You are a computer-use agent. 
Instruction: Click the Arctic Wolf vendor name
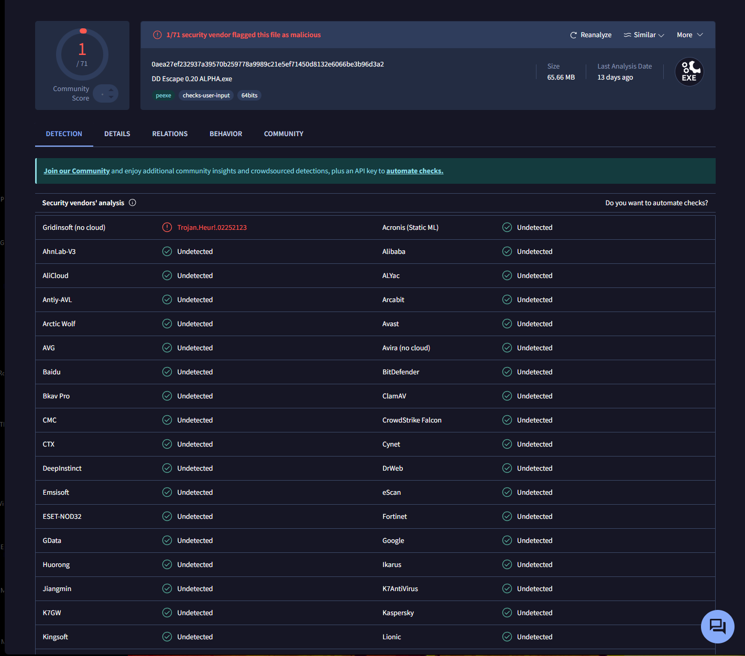coord(59,324)
